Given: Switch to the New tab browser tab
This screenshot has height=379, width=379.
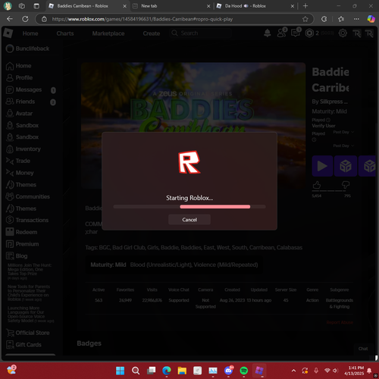Looking at the screenshot, I should [x=172, y=6].
